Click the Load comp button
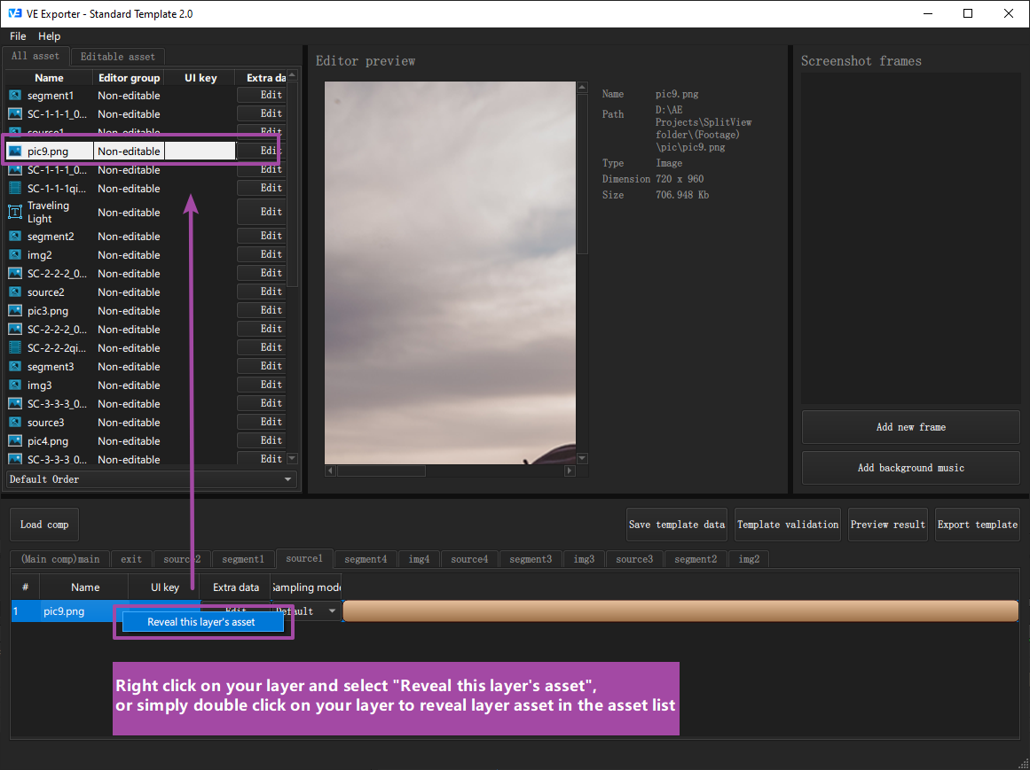Image resolution: width=1030 pixels, height=770 pixels. tap(44, 525)
